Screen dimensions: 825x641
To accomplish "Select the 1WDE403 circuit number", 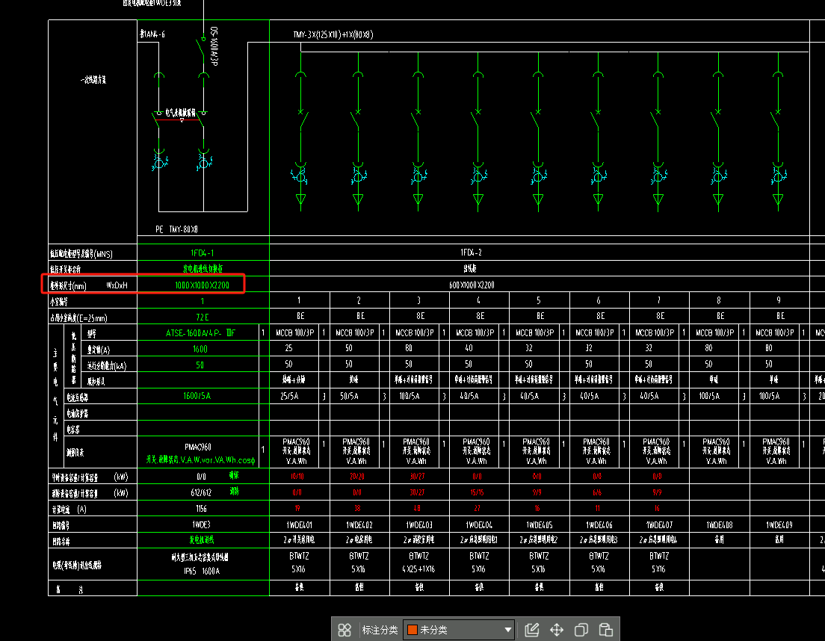I will pyautogui.click(x=418, y=524).
